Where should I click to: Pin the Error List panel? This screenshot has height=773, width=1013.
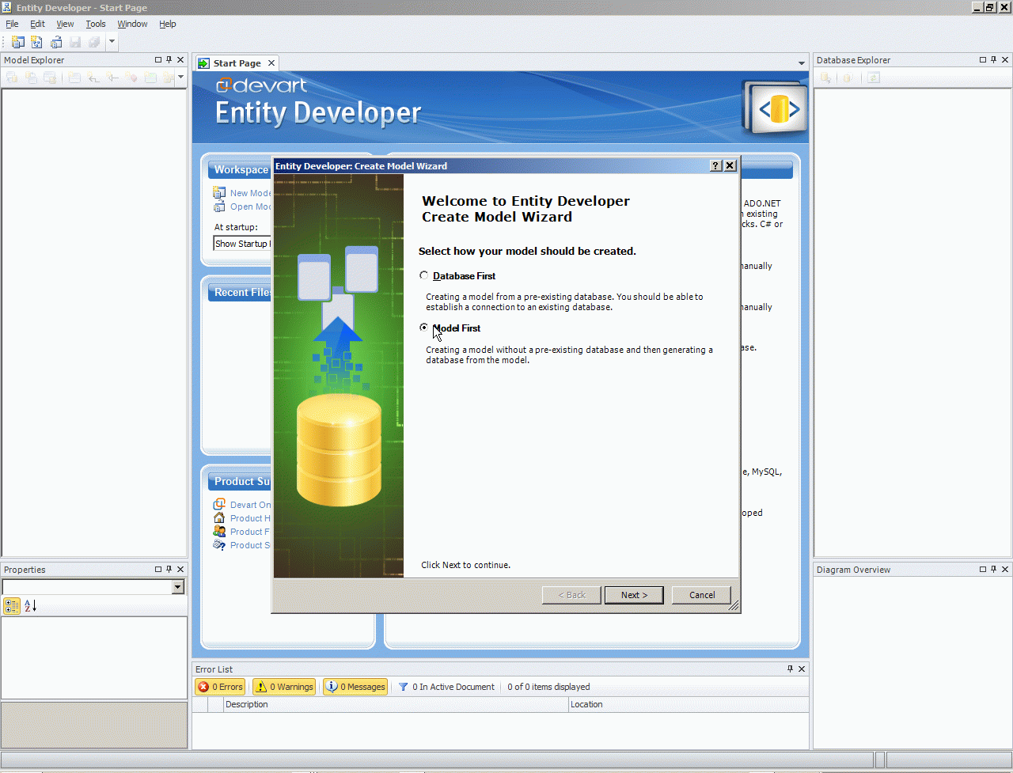coord(790,669)
